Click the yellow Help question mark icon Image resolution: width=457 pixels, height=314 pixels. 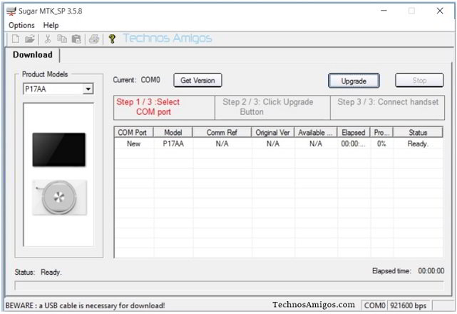(112, 39)
